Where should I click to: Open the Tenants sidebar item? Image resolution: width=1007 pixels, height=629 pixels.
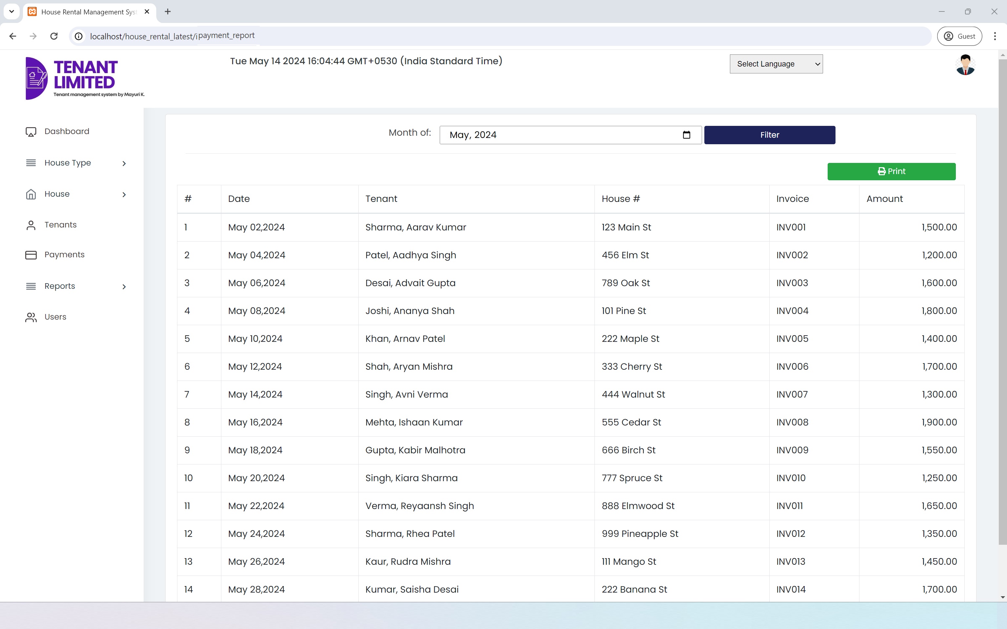(x=60, y=225)
